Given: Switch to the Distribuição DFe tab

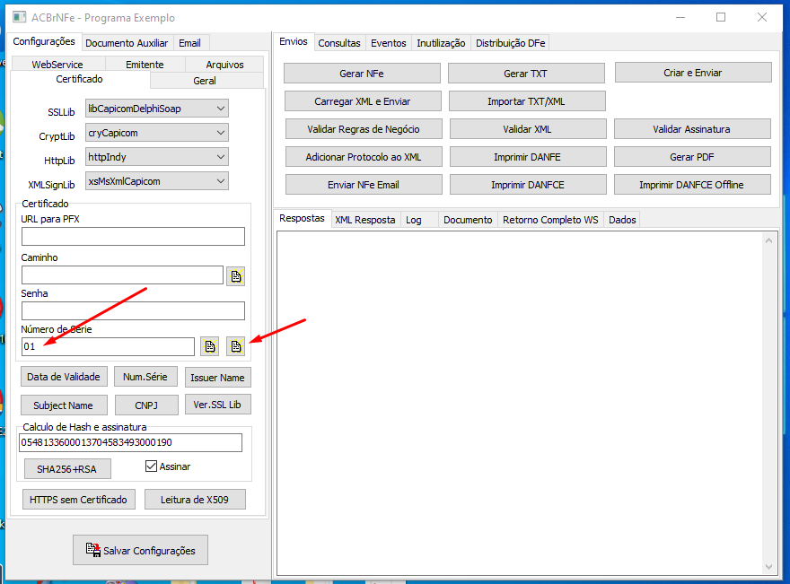Looking at the screenshot, I should tap(511, 43).
